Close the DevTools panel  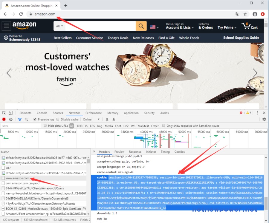[x=264, y=113]
